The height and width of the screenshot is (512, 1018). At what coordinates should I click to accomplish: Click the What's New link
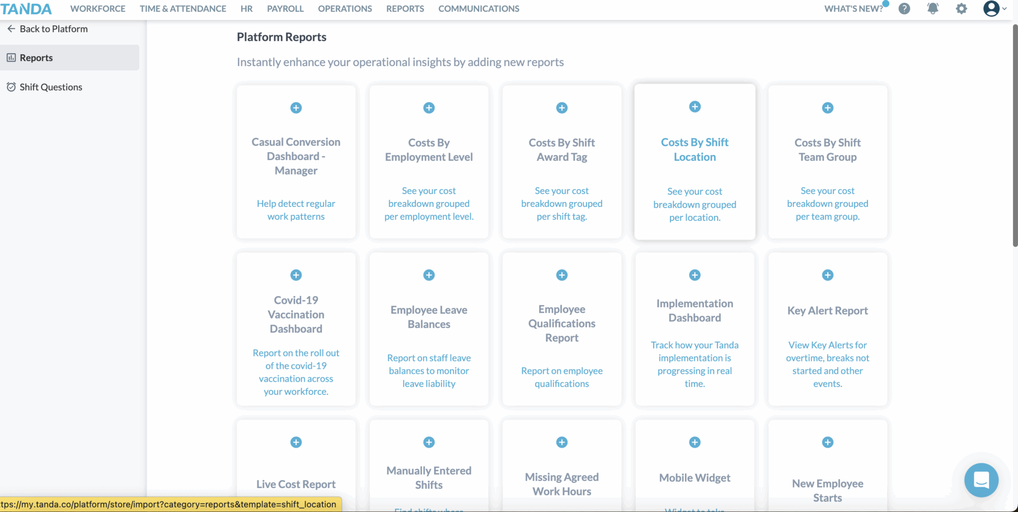(x=853, y=8)
